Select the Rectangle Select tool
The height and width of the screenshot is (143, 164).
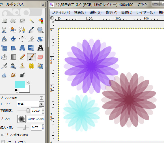click(4, 21)
